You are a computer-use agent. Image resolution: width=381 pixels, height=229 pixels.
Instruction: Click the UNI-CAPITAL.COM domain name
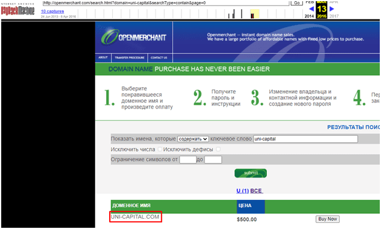pos(135,217)
